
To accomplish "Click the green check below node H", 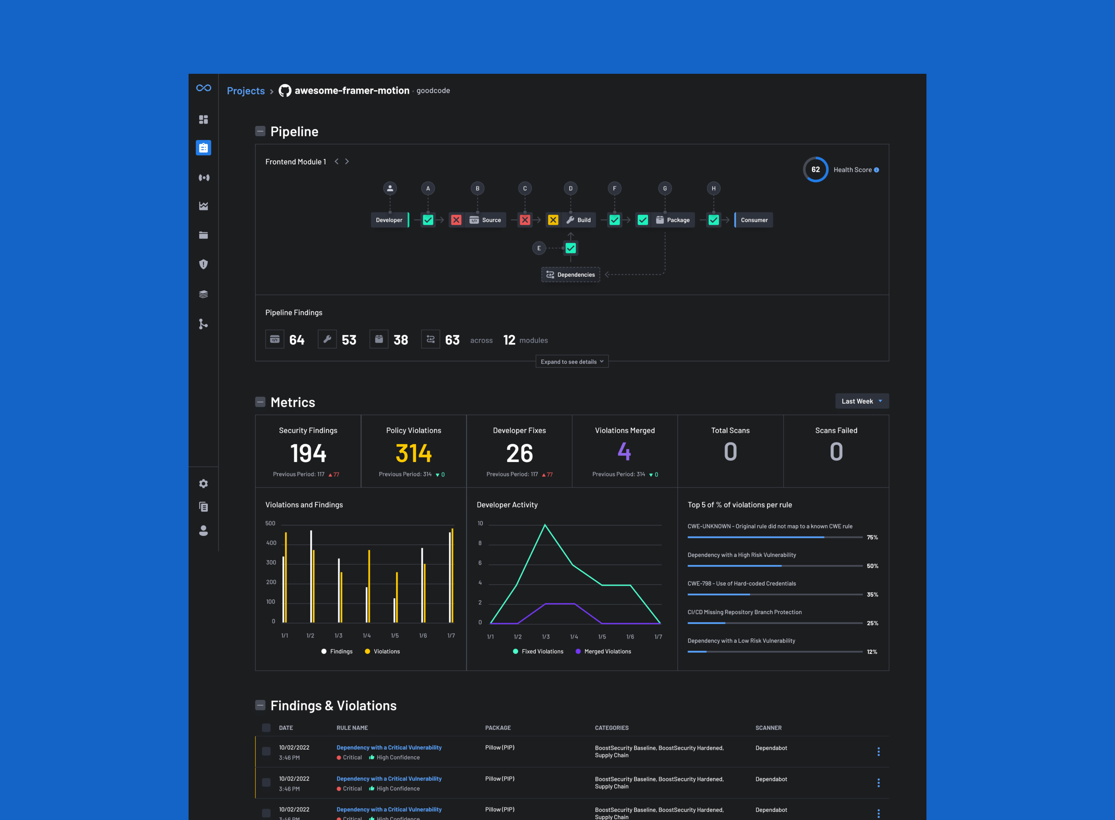I will 714,220.
